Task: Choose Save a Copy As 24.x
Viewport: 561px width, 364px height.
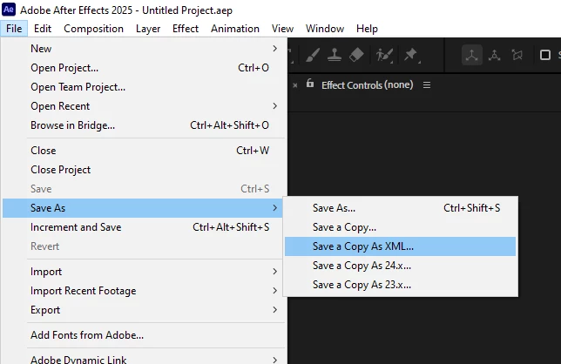Action: (401, 266)
